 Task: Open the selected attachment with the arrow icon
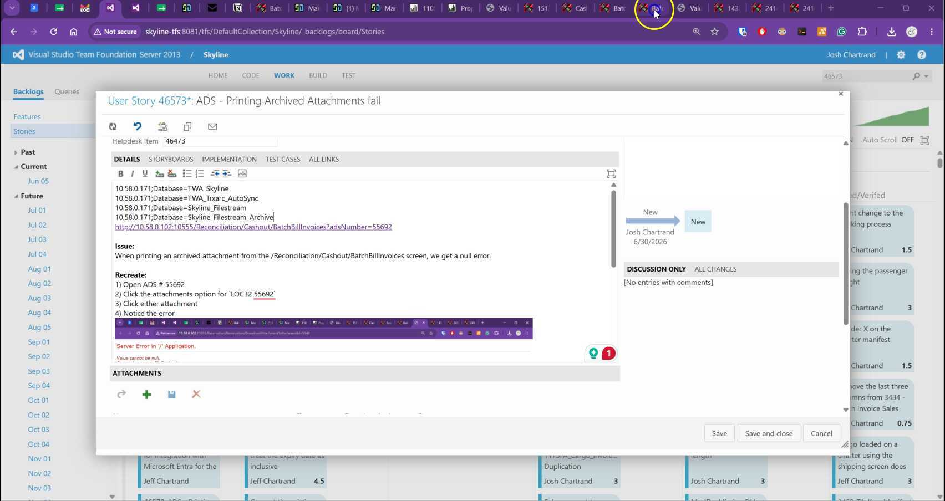(x=121, y=395)
